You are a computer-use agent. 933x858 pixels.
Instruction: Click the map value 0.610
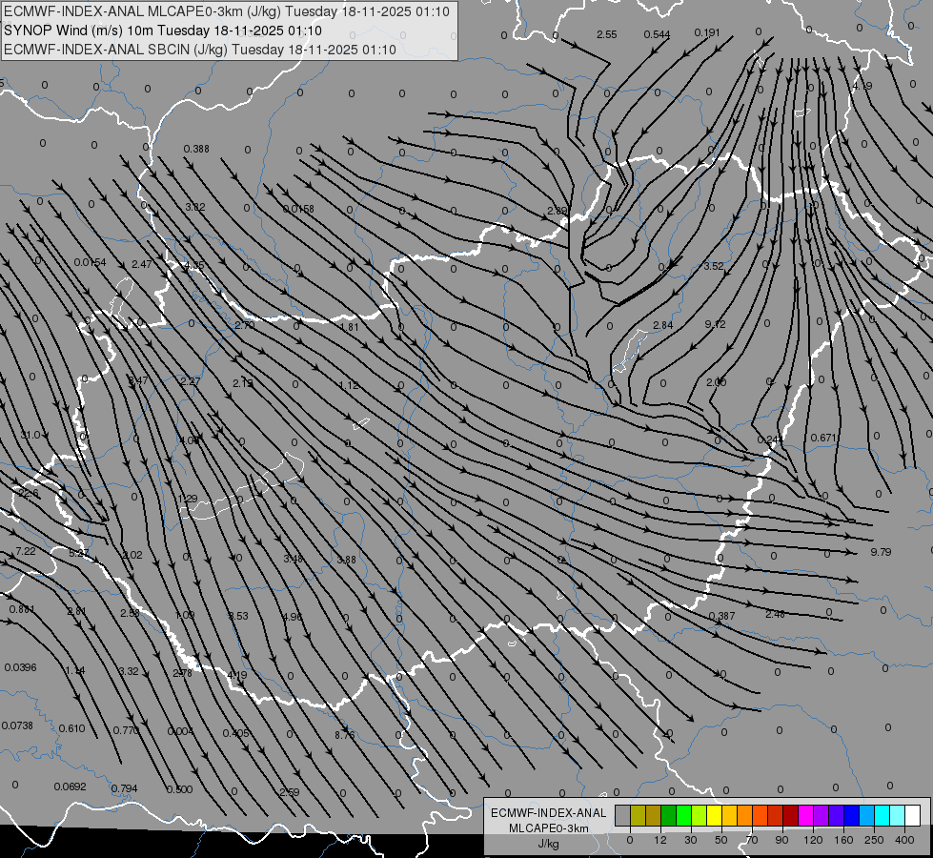click(72, 728)
